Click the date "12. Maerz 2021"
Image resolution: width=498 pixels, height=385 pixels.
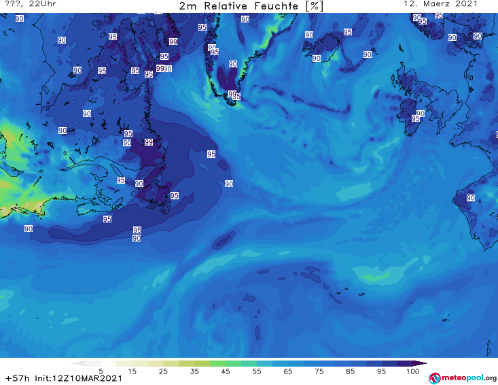coord(440,4)
